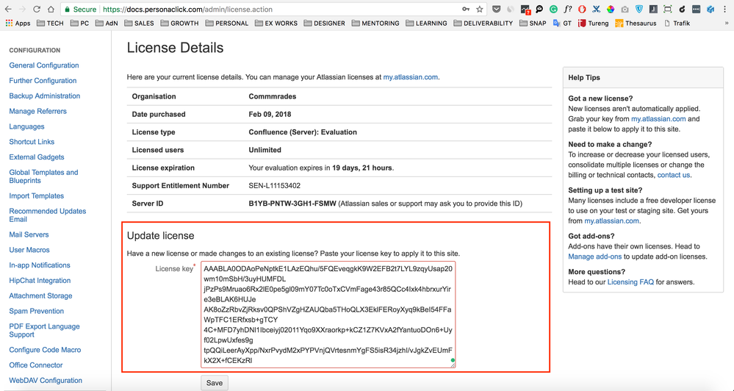The image size is (734, 391).
Task: Reload the page with refresh icon
Action: pyautogui.click(x=37, y=9)
